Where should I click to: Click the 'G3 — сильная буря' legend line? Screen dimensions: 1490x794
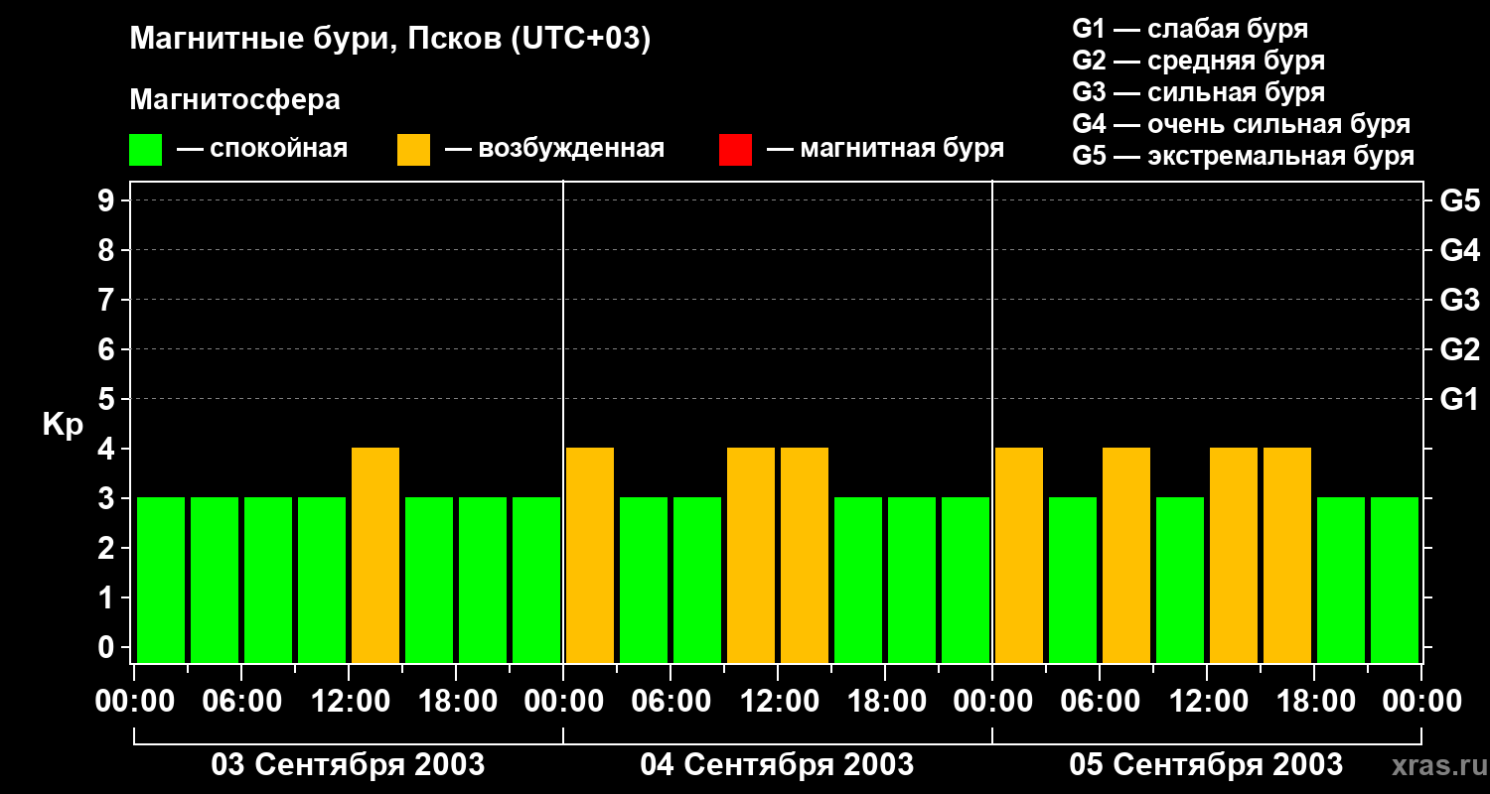[1198, 92]
